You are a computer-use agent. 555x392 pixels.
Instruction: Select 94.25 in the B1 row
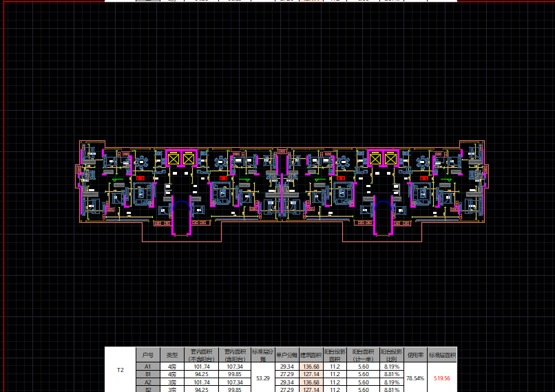coord(201,374)
